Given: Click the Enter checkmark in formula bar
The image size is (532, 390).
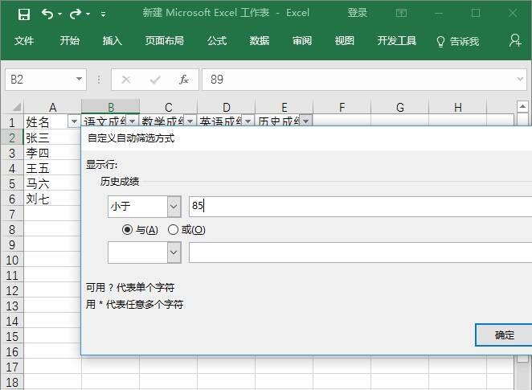Looking at the screenshot, I should [x=155, y=80].
